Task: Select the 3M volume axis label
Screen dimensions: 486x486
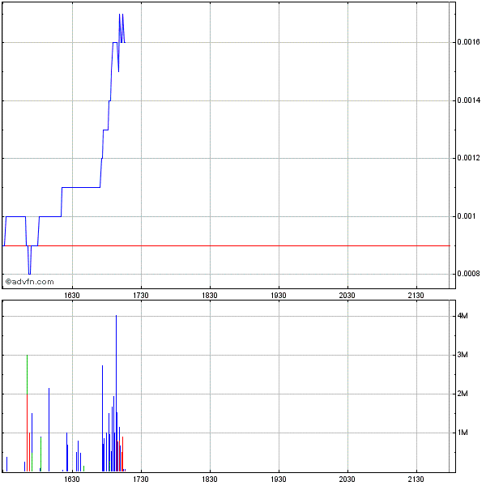Action: point(463,355)
